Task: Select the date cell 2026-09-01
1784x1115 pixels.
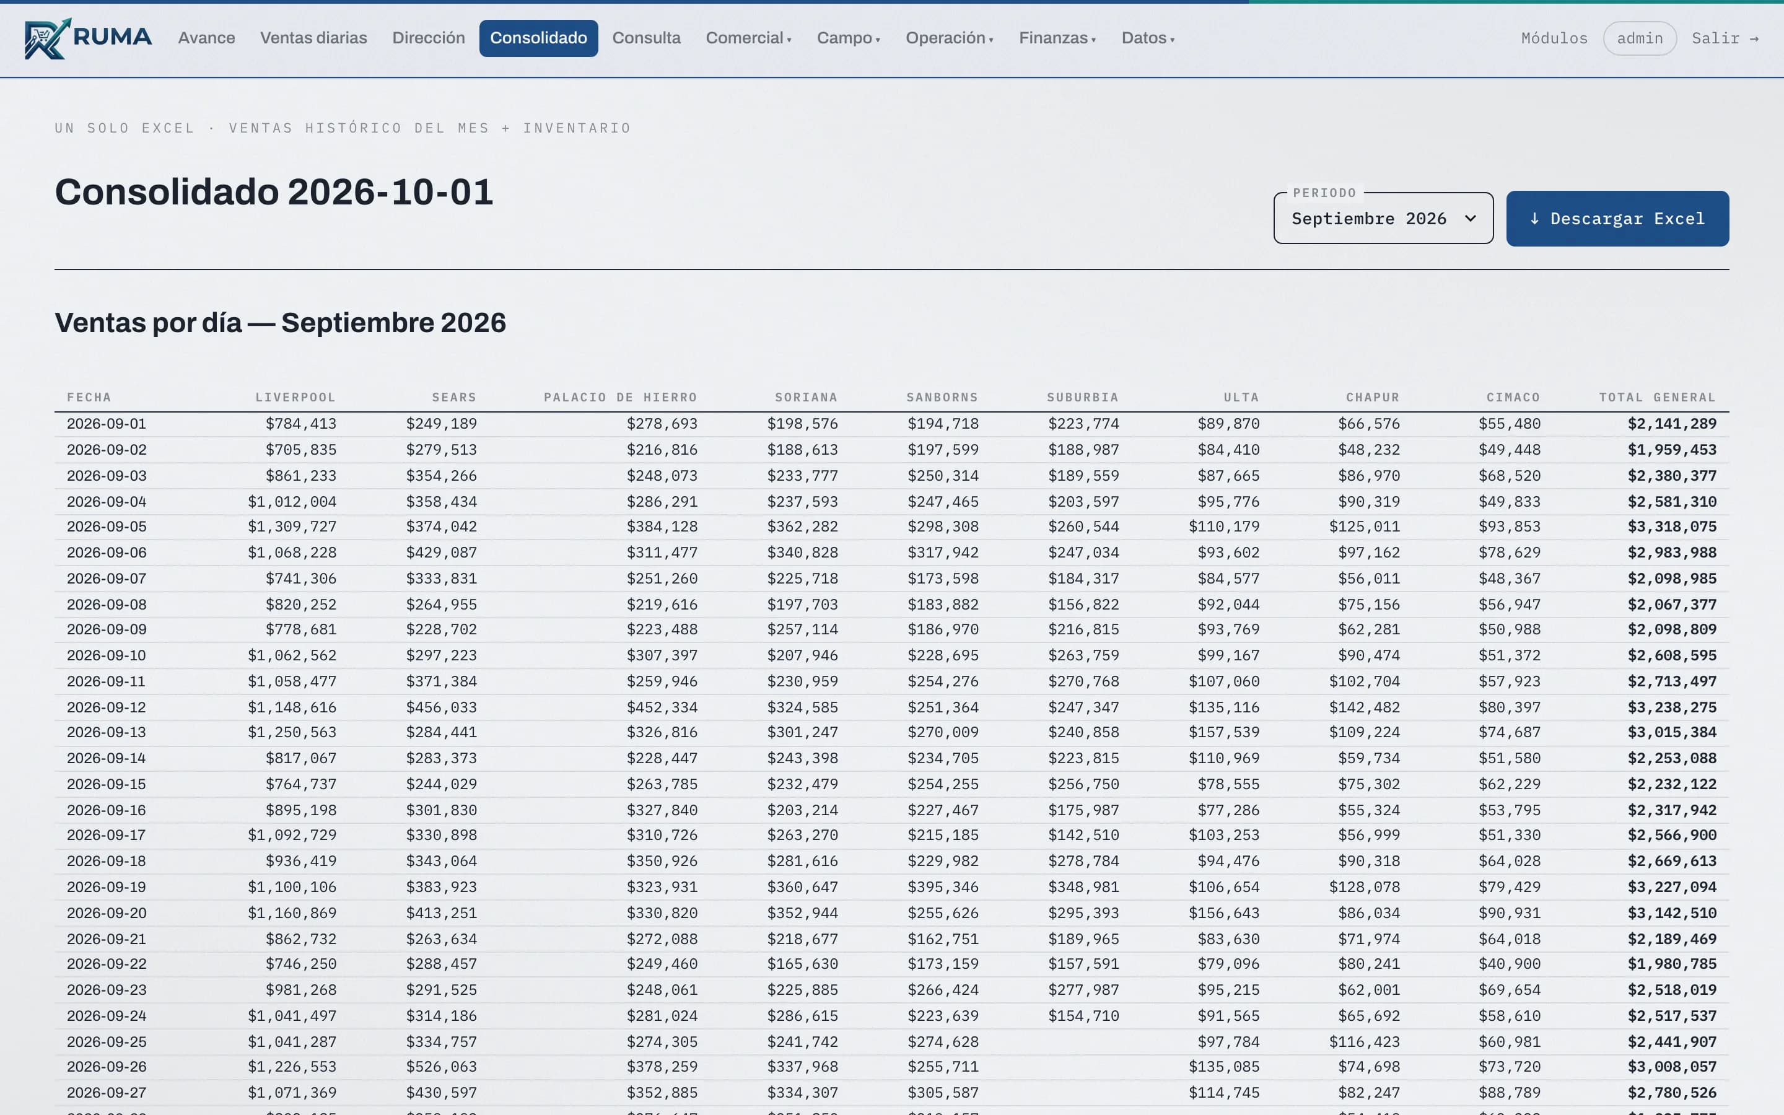Action: click(107, 424)
